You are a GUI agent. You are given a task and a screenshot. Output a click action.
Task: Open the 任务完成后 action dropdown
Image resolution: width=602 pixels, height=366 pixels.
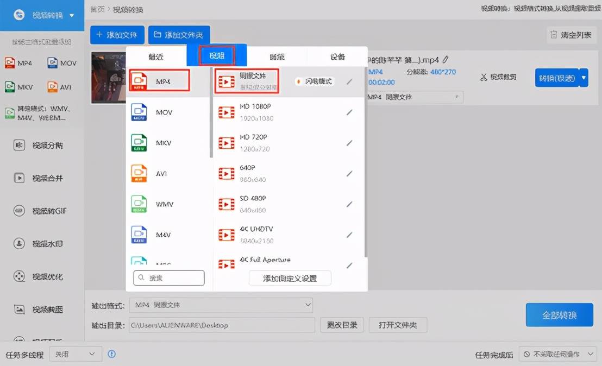[x=557, y=354]
